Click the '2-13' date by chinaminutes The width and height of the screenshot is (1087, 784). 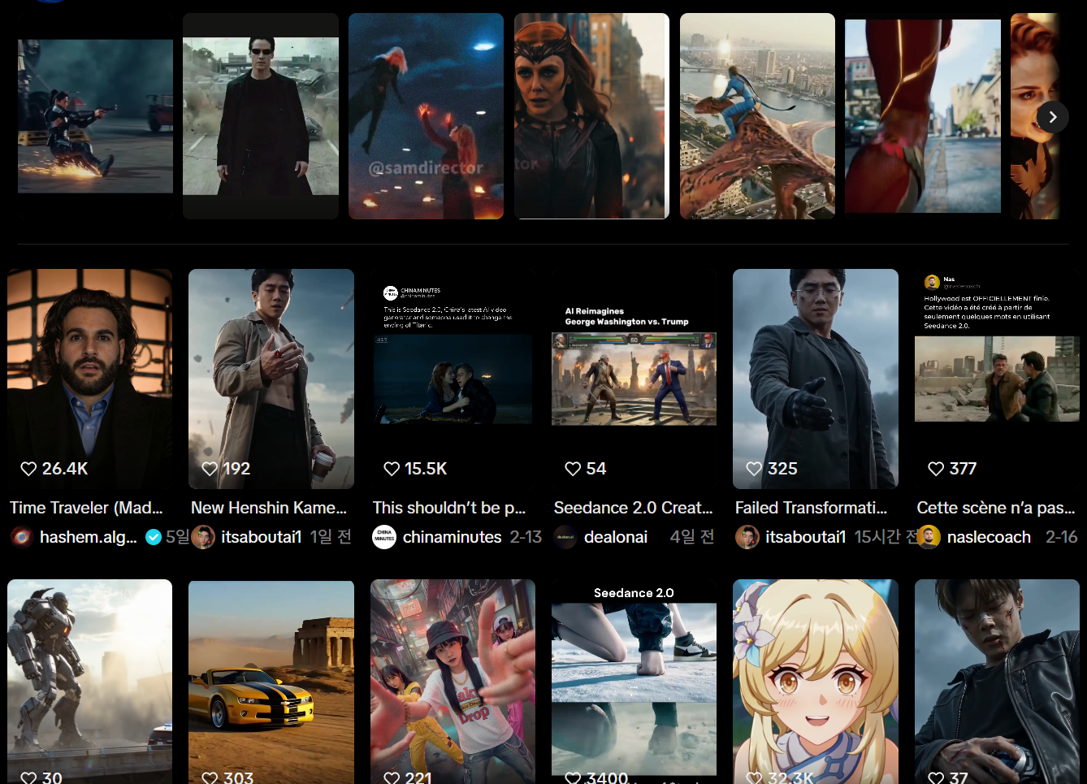(x=526, y=537)
